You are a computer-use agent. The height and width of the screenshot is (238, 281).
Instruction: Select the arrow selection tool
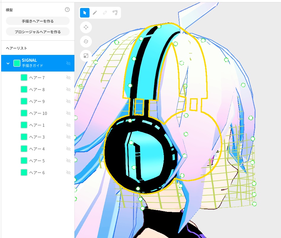click(x=85, y=13)
